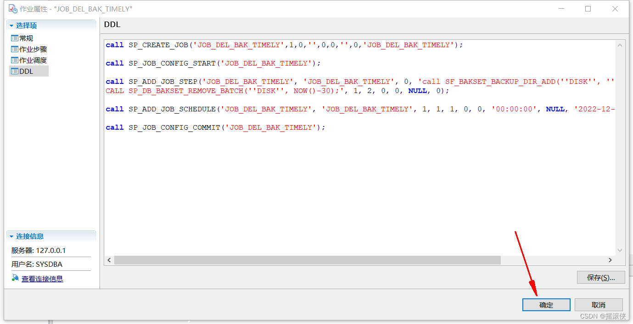Close the 作业属性 window
The width and height of the screenshot is (633, 324).
[x=615, y=9]
